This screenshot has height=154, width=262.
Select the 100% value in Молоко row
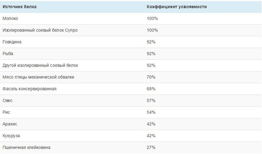[x=152, y=18]
